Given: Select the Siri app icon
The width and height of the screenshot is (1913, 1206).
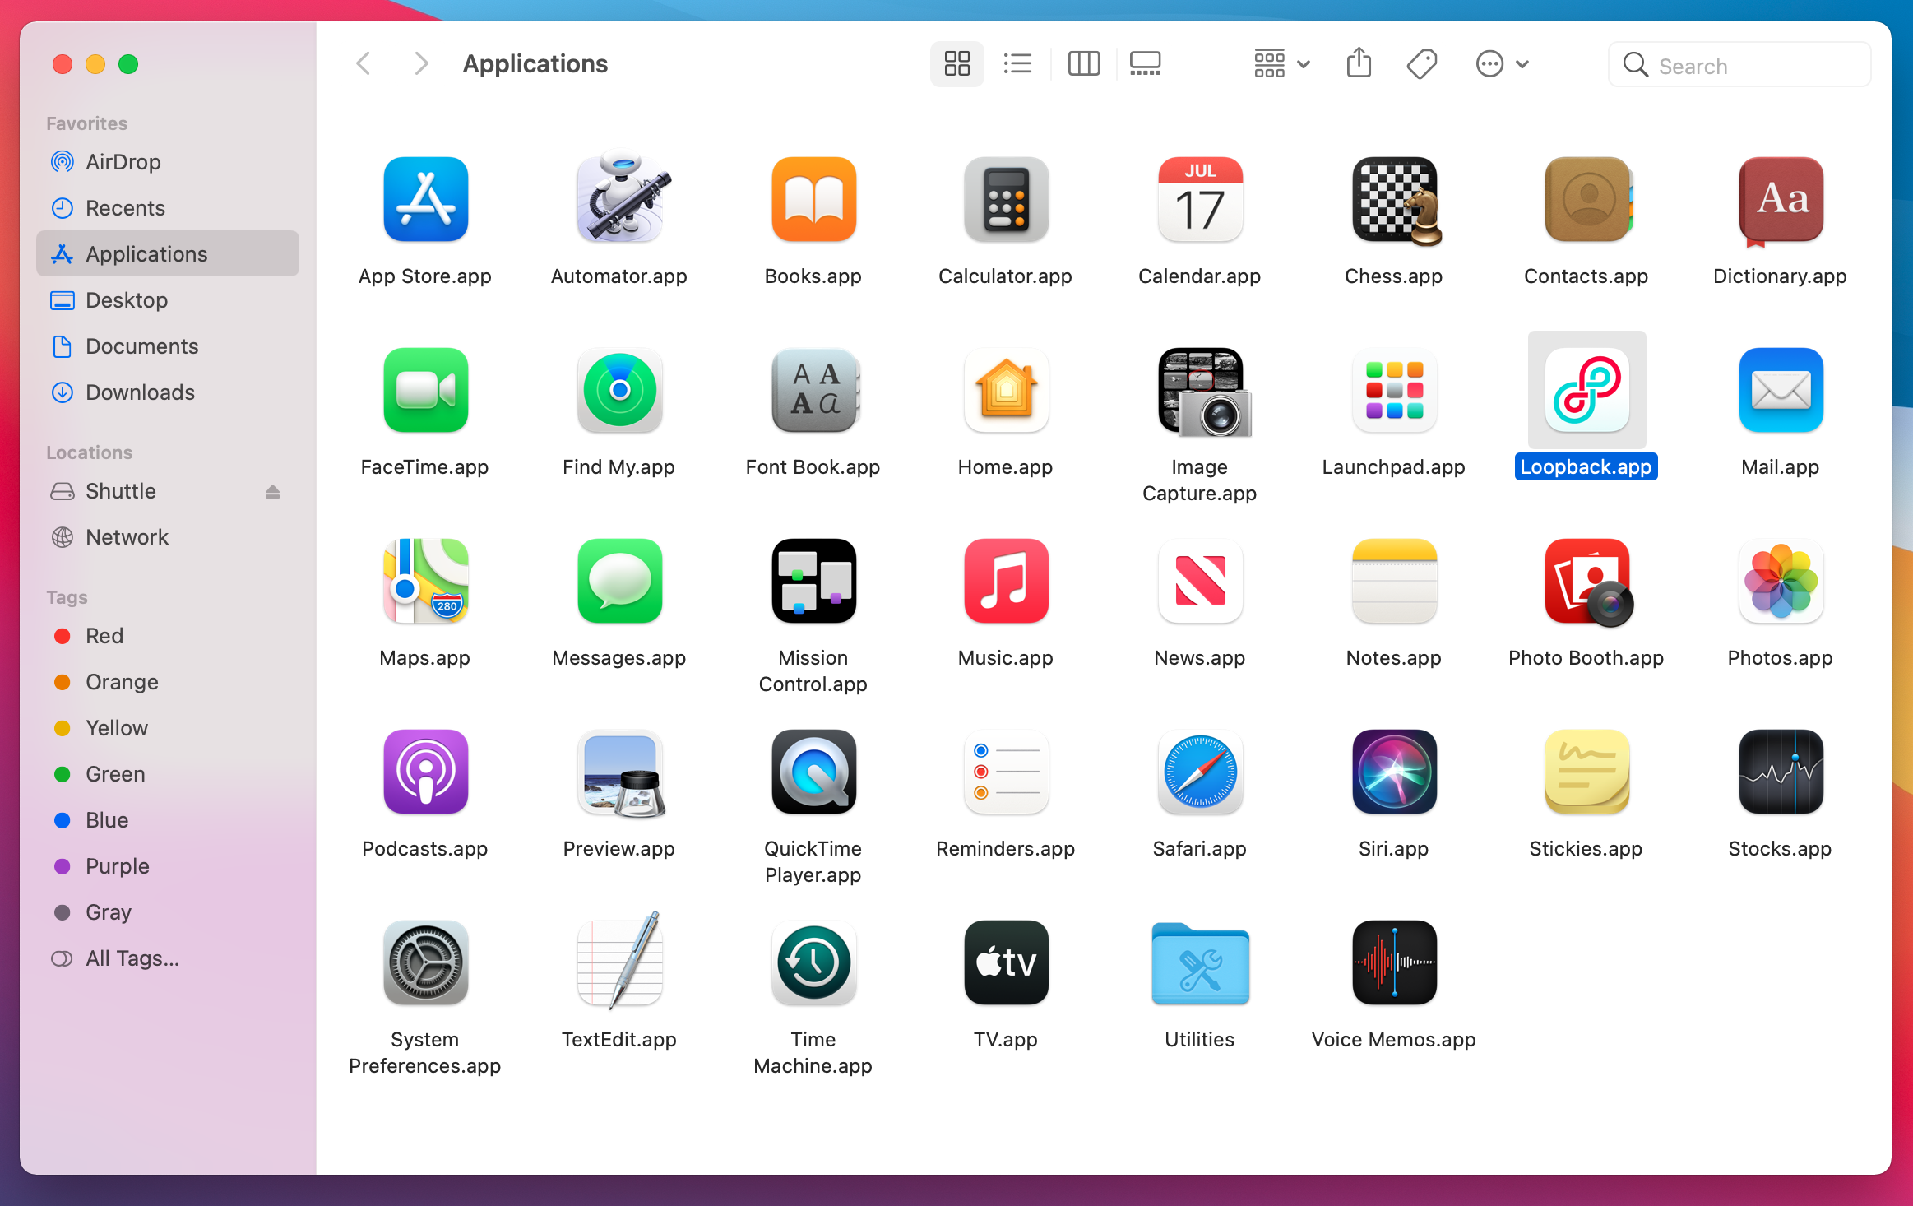Looking at the screenshot, I should click(1394, 772).
